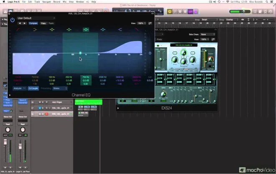Toggle the purple metronome button

[195, 12]
